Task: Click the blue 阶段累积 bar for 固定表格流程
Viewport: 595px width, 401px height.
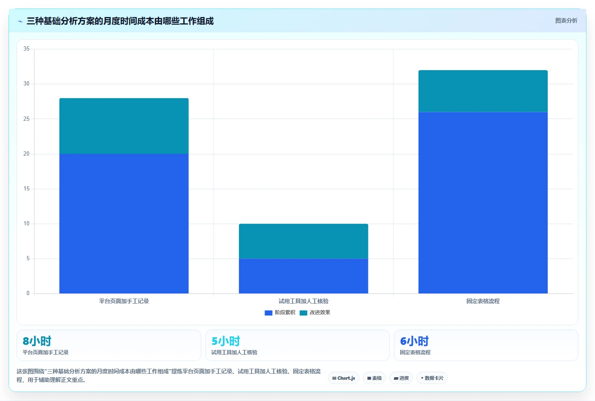Action: coord(483,203)
